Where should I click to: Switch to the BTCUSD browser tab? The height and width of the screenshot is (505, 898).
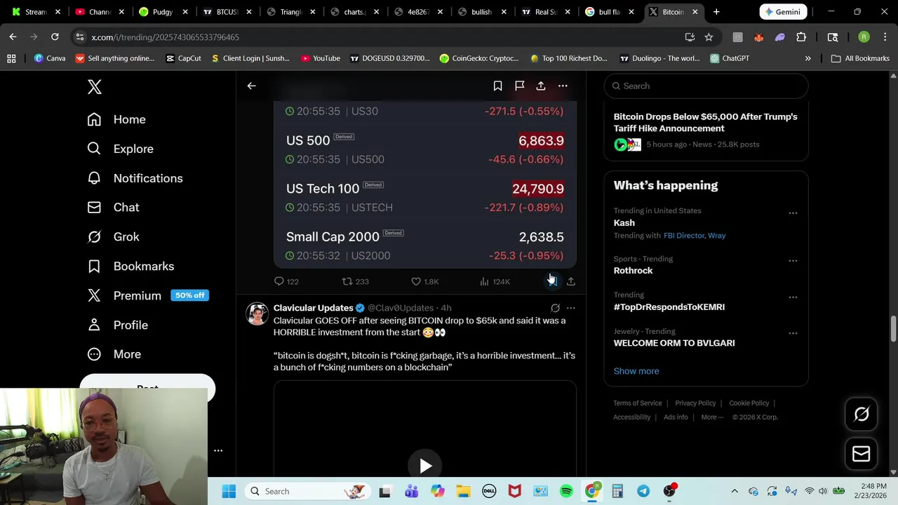(227, 12)
